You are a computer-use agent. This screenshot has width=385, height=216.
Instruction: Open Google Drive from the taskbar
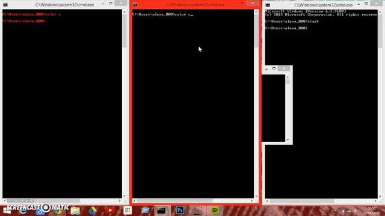pyautogui.click(x=93, y=211)
